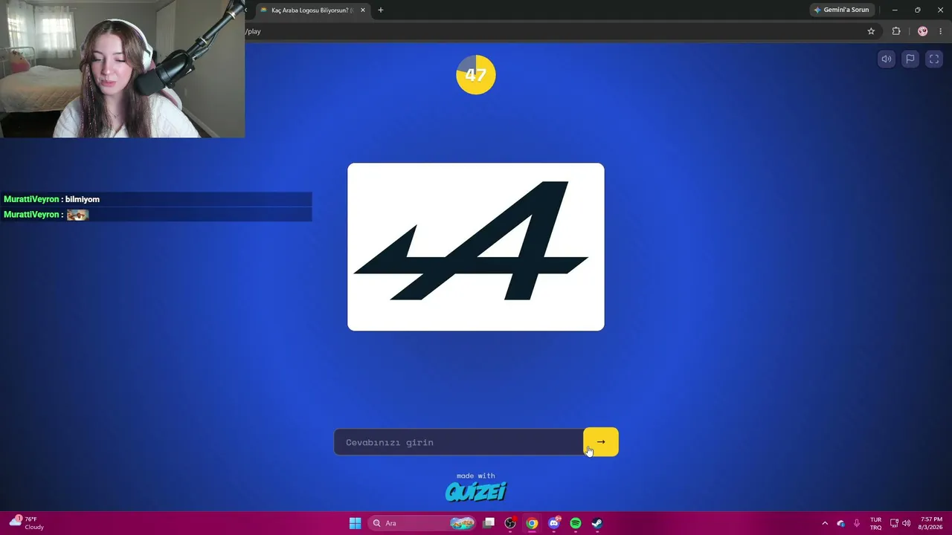952x535 pixels.
Task: Click the OneDrive cloud tray icon
Action: click(841, 523)
